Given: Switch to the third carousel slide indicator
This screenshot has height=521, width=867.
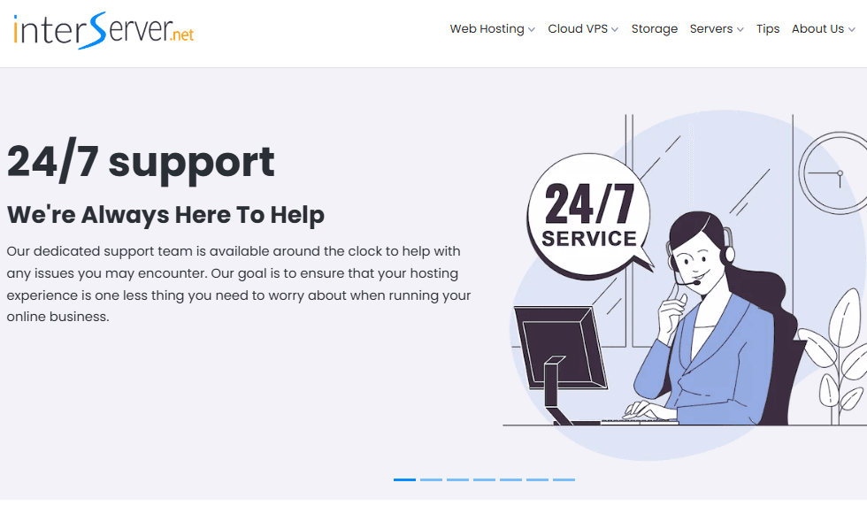Looking at the screenshot, I should (458, 479).
